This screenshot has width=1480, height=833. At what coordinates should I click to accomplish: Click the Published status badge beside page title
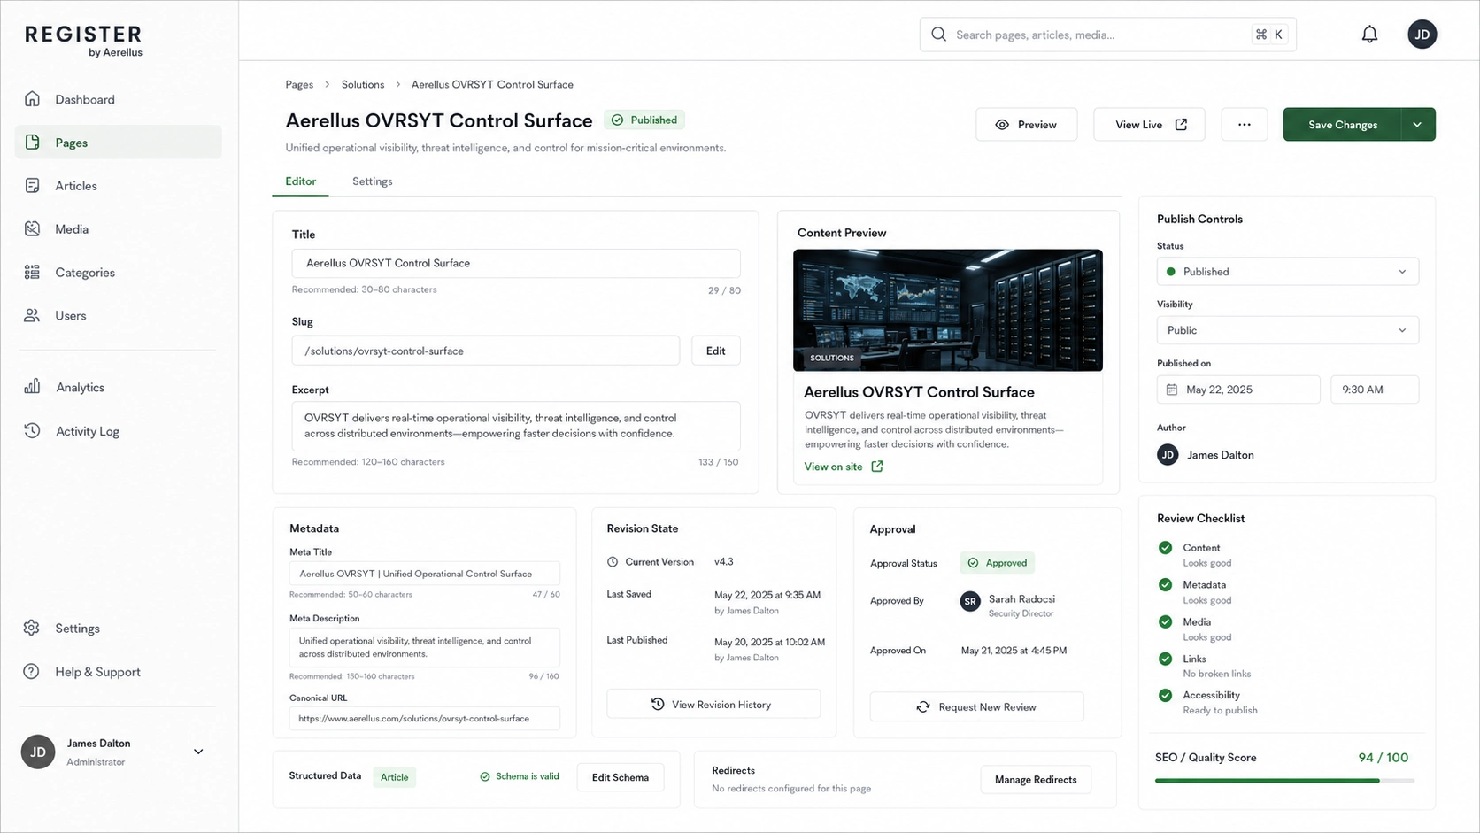pos(644,120)
